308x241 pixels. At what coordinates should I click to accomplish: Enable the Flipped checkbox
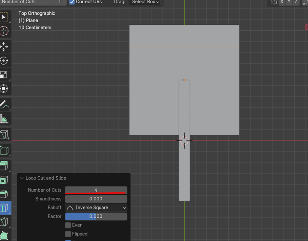pos(68,234)
